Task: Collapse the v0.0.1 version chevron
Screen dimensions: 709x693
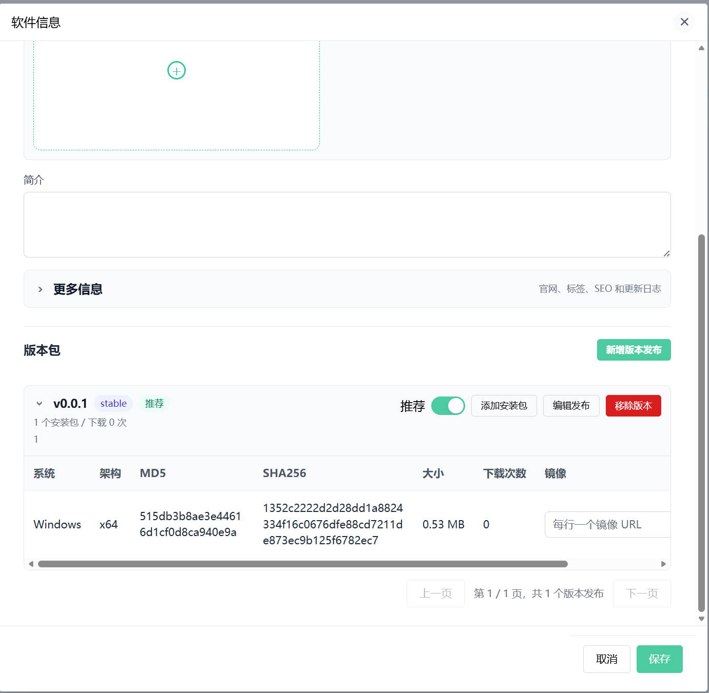Action: [40, 404]
